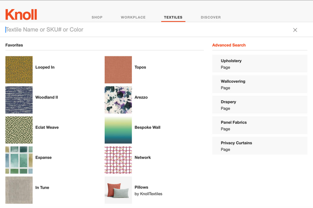Open the Arezzo floral thumbnail
313x208 pixels.
click(118, 100)
